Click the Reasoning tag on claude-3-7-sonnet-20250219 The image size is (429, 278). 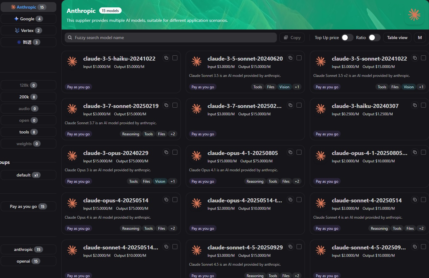131,134
